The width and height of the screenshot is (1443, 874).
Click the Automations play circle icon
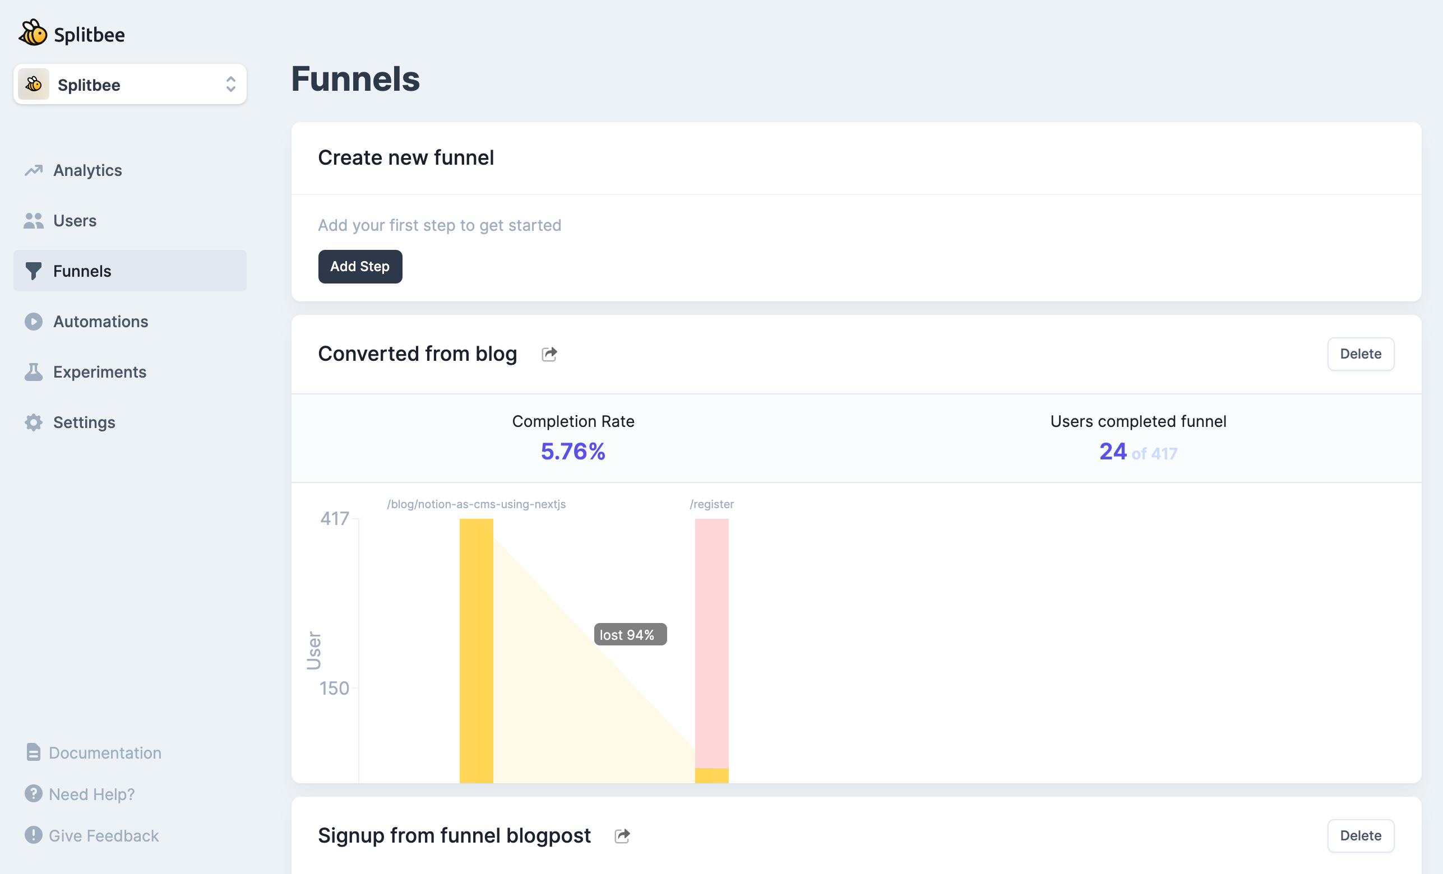coord(34,322)
